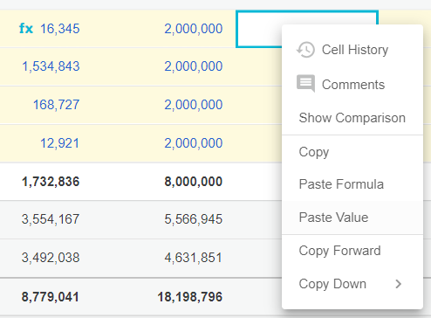Image resolution: width=431 pixels, height=318 pixels.
Task: Select the cell containing 1,534,843
Action: pos(51,66)
